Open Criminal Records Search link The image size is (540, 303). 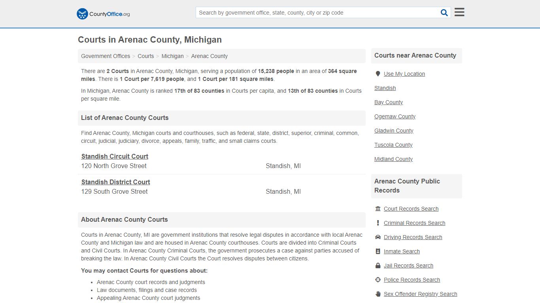415,223
